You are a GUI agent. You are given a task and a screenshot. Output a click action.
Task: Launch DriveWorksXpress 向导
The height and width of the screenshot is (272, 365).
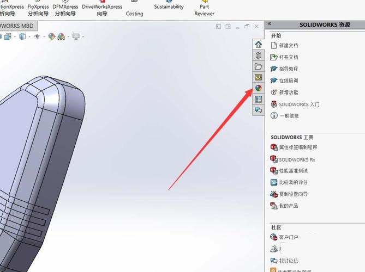tap(102, 9)
